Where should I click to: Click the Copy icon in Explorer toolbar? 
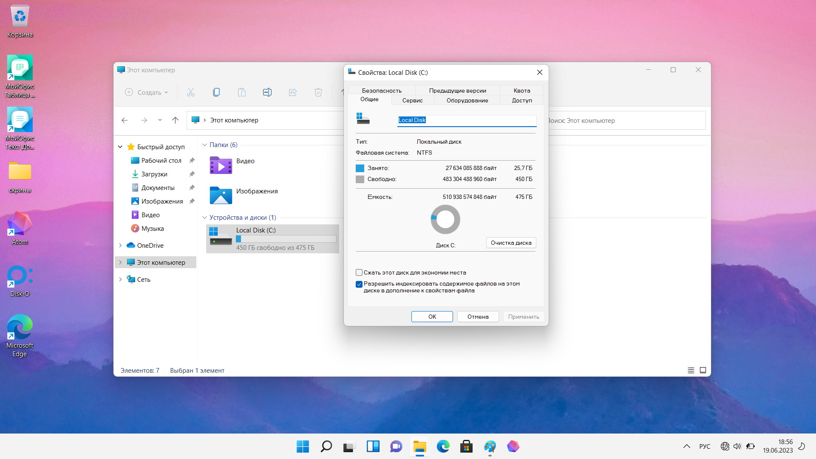pyautogui.click(x=216, y=92)
